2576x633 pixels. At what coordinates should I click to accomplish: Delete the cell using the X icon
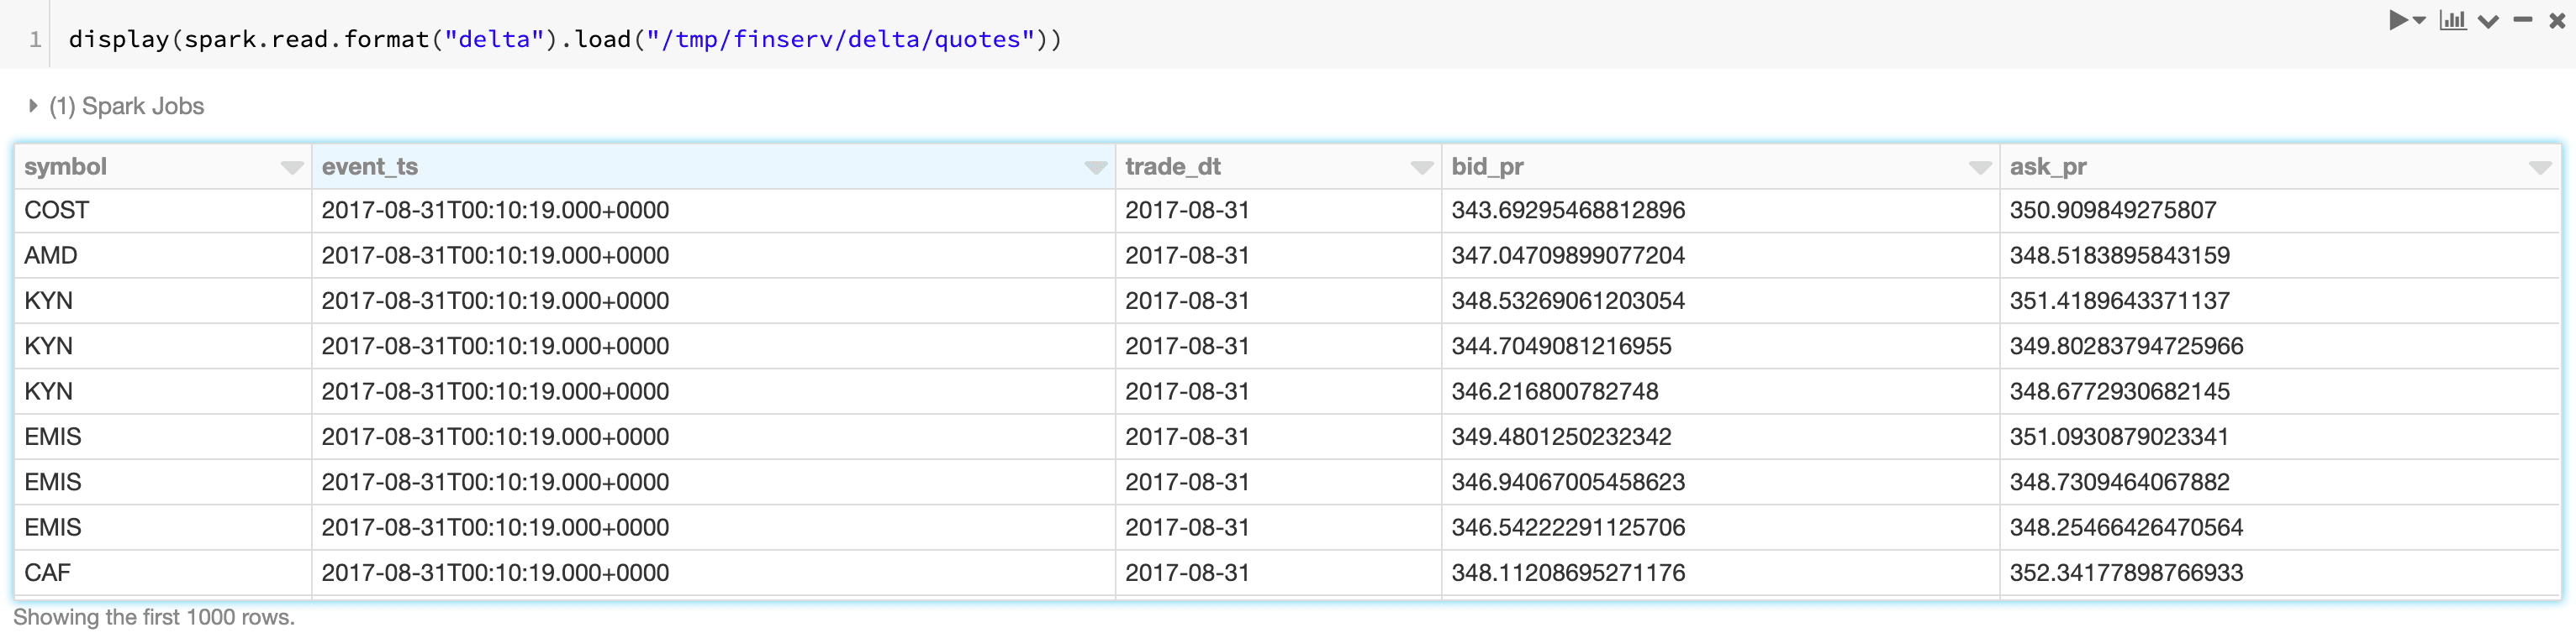[2557, 20]
